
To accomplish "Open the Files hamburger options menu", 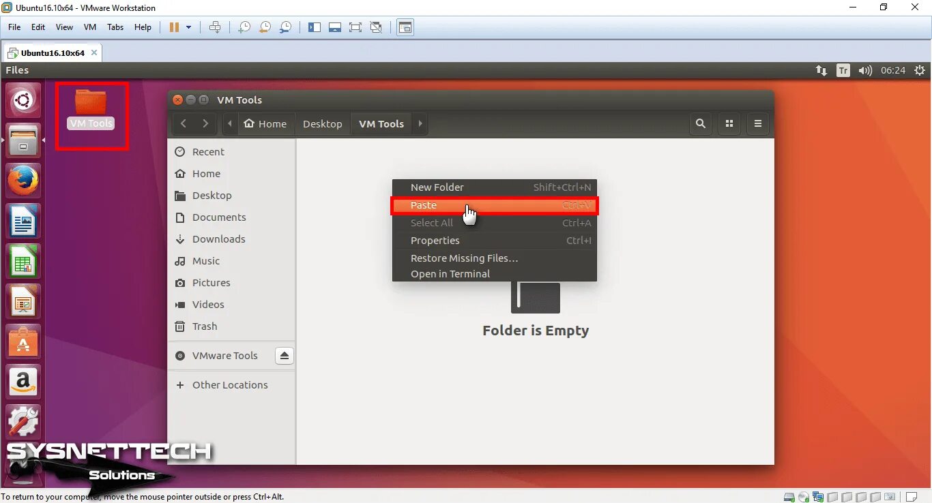I will pos(758,124).
